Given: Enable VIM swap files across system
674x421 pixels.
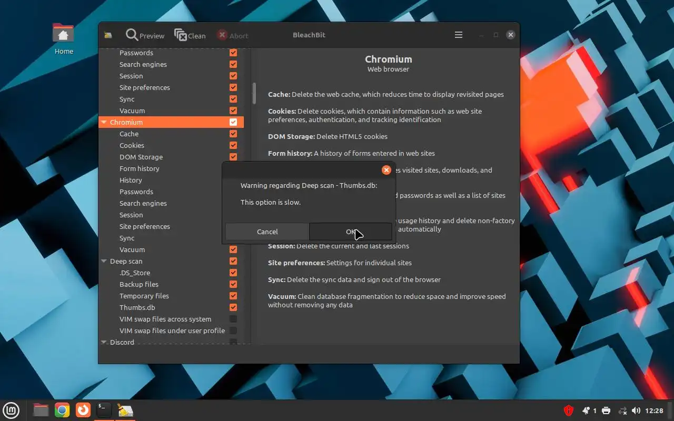Looking at the screenshot, I should [233, 319].
